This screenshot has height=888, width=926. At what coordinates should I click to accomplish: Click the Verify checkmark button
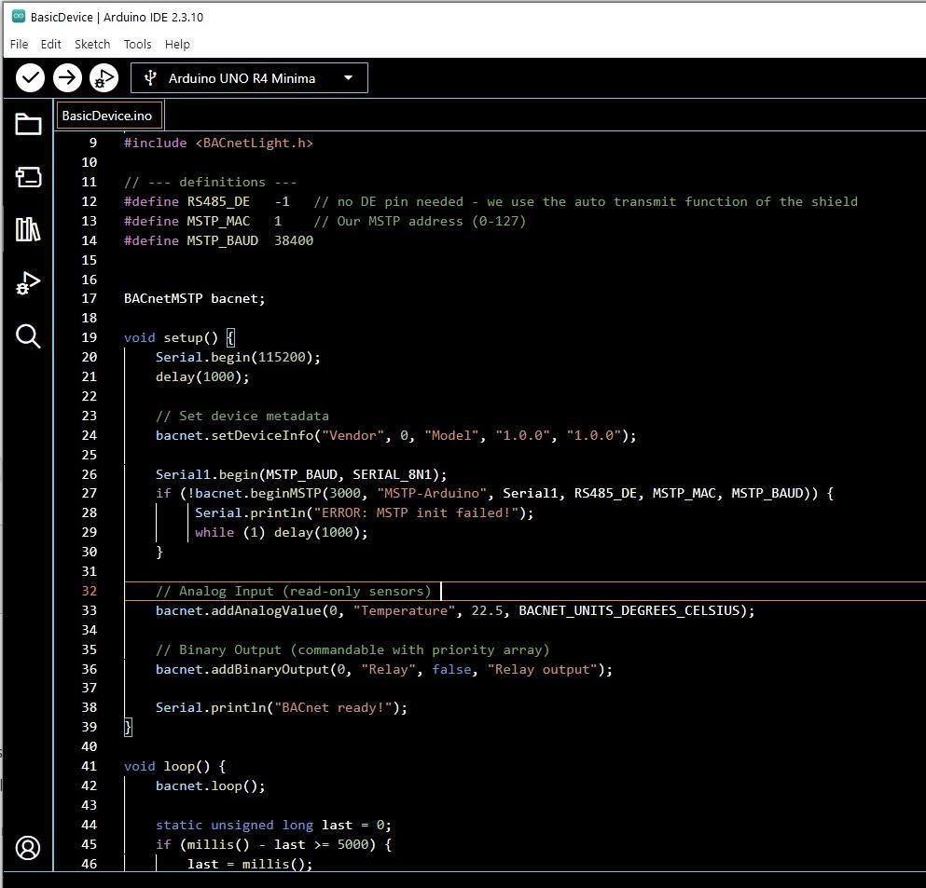(30, 78)
